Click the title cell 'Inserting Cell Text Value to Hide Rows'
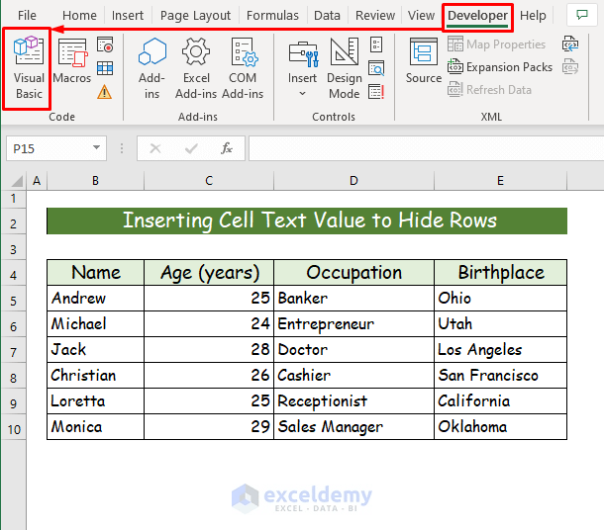Image resolution: width=604 pixels, height=530 pixels. [x=307, y=221]
